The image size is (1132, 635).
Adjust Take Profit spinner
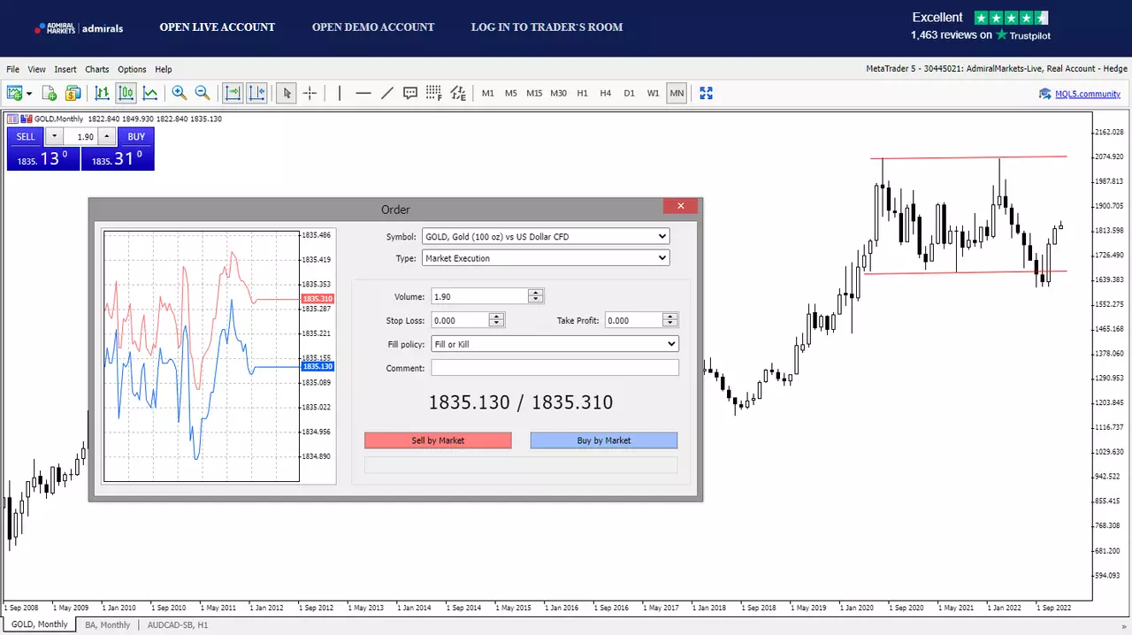click(x=669, y=320)
